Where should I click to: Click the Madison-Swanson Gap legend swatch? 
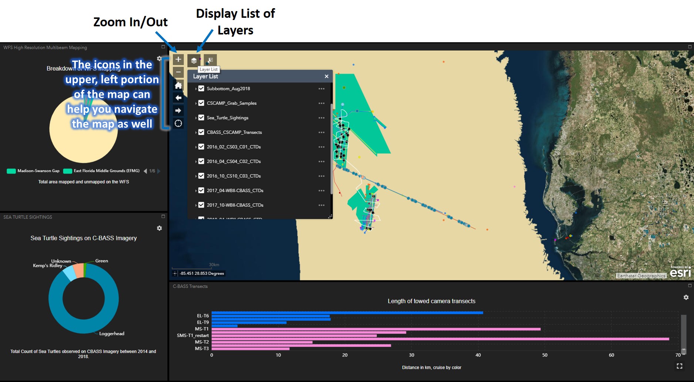coord(11,171)
